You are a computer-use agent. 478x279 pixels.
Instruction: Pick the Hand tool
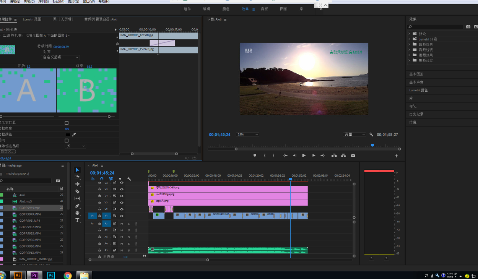(x=77, y=213)
